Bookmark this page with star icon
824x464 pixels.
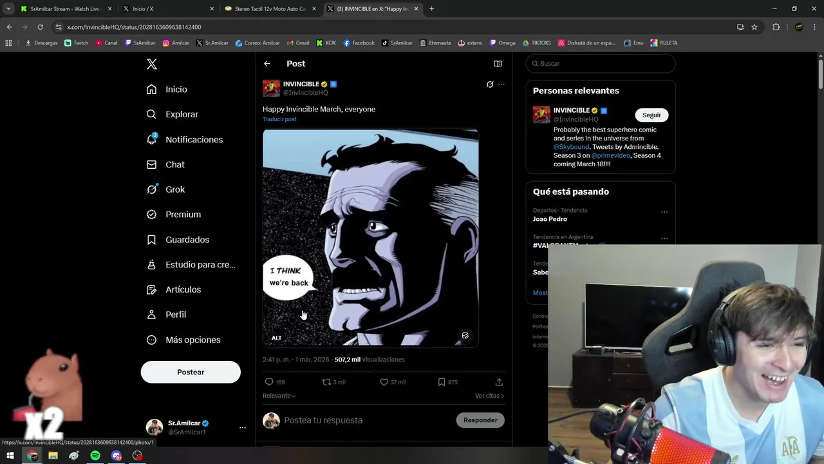754,27
